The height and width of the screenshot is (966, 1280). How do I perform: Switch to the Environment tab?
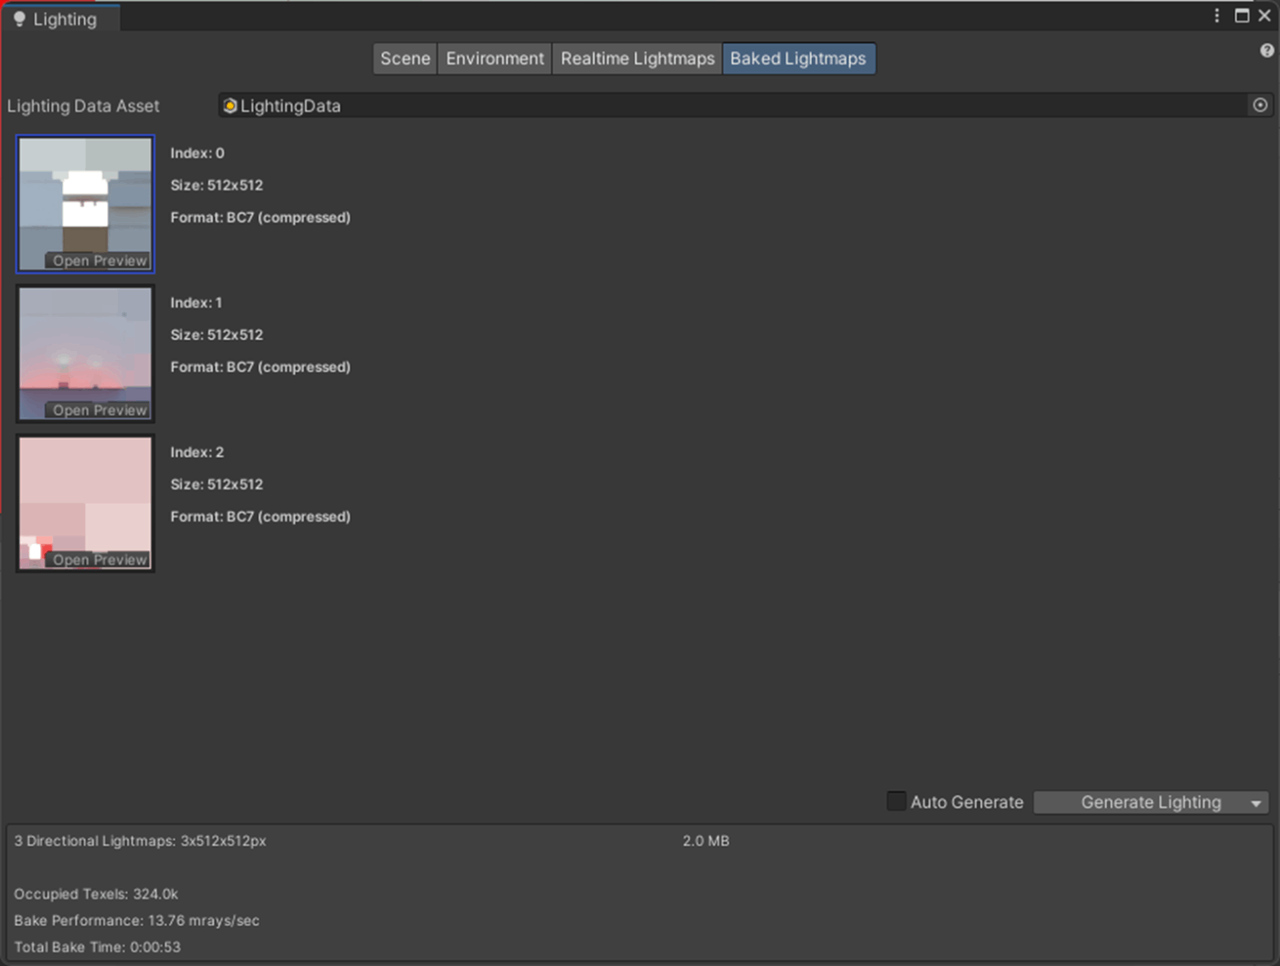tap(495, 58)
